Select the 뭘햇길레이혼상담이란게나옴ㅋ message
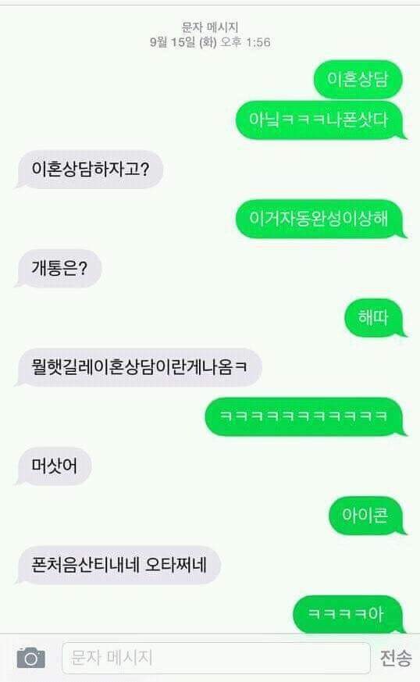The width and height of the screenshot is (420, 682). [x=138, y=367]
